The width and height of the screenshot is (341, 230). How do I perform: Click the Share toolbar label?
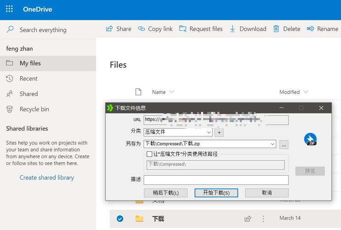tap(124, 29)
